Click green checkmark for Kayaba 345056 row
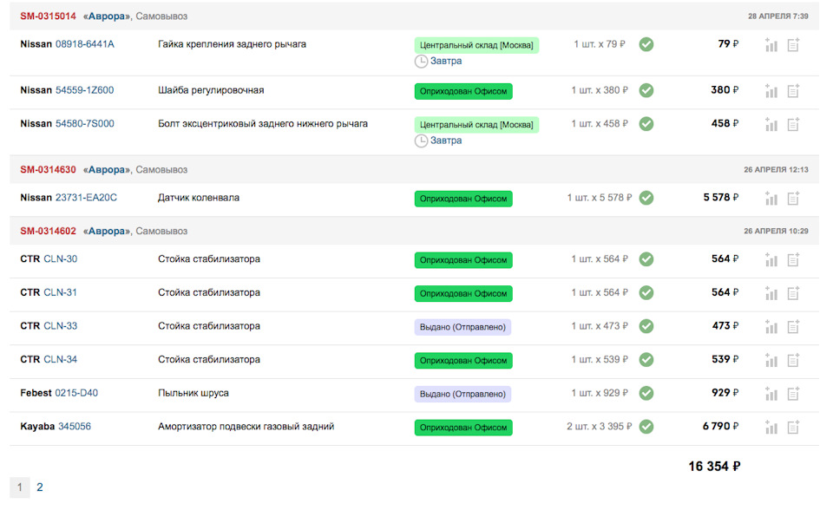Screen dimensions: 833x510 [646, 427]
